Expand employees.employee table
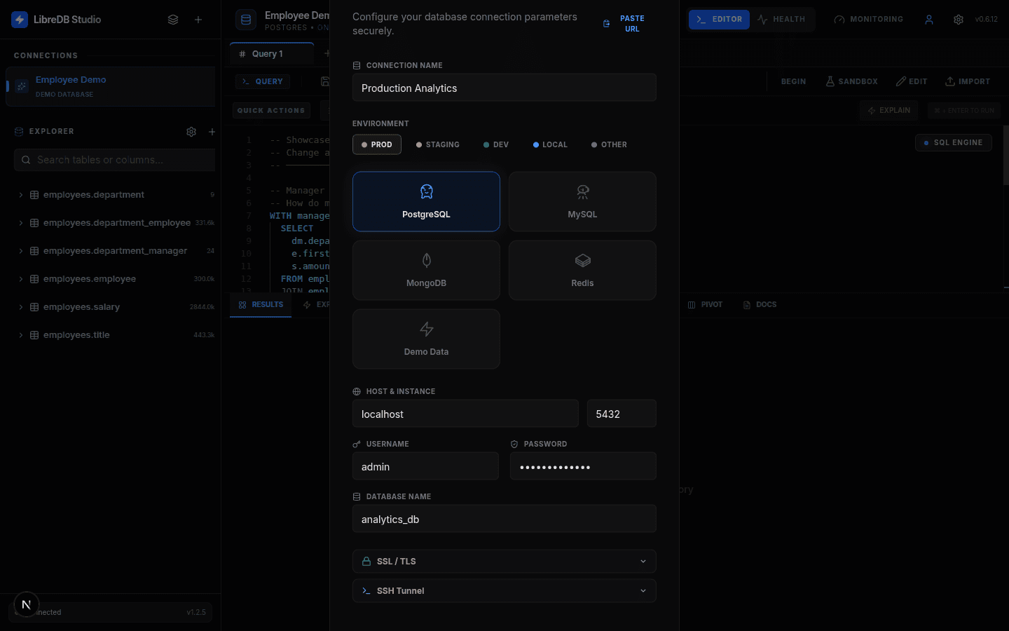This screenshot has height=631, width=1009. coord(21,279)
